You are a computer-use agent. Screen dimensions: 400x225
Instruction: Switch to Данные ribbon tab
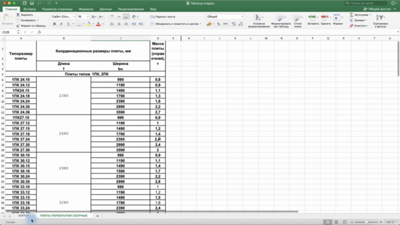(x=106, y=9)
